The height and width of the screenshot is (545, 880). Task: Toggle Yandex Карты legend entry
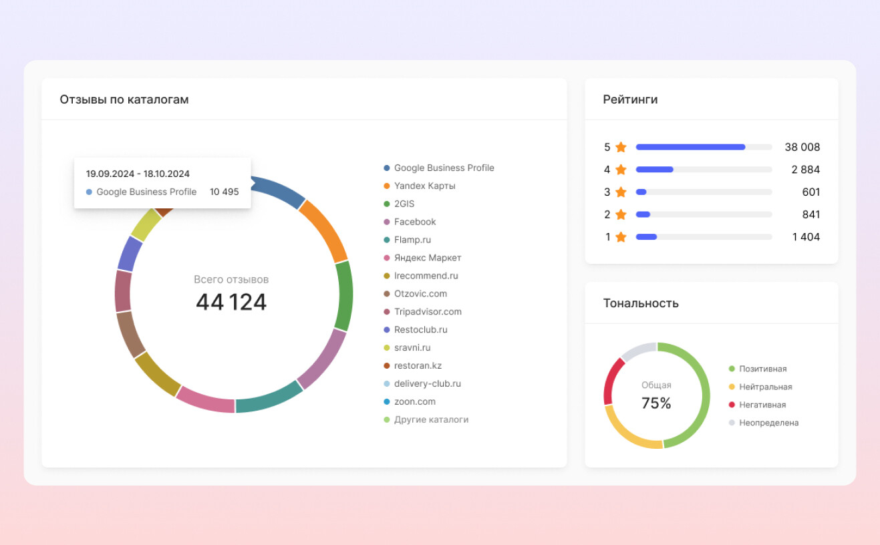coord(424,186)
